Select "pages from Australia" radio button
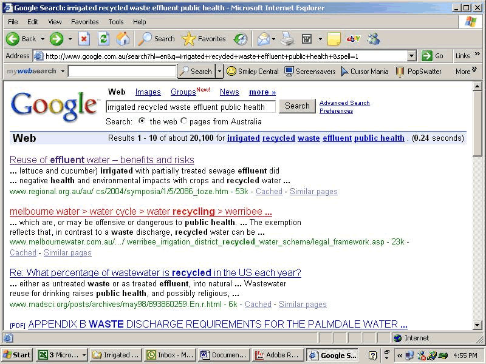486x364 pixels. tap(184, 121)
